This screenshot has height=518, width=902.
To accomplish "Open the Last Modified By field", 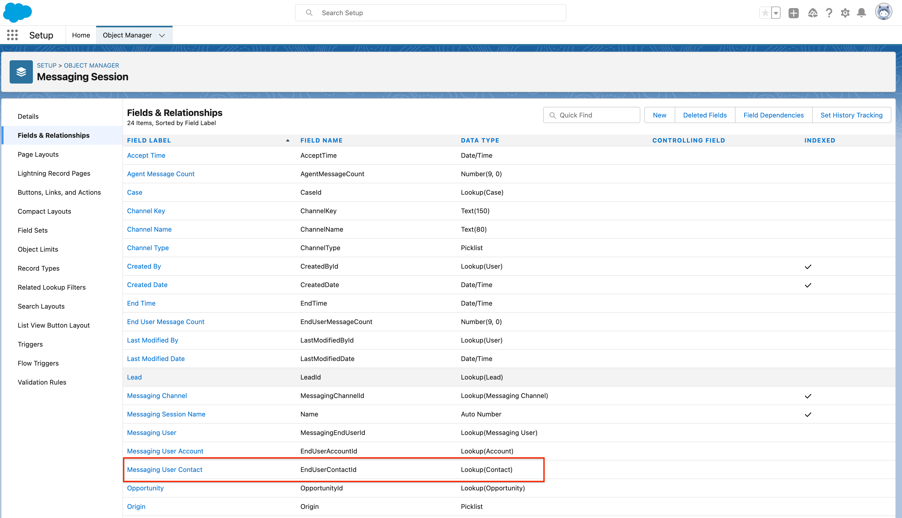I will coord(153,341).
